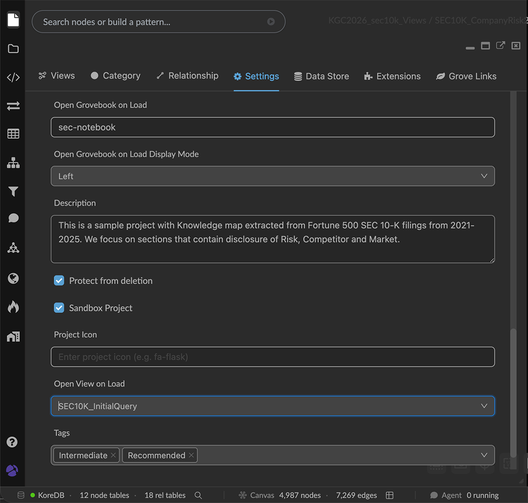Open the document file icon in sidebar
Screen dimensions: 528x503
pyautogui.click(x=13, y=20)
